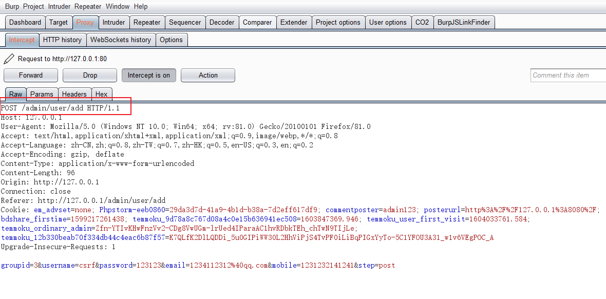606x299 pixels.
Task: Select the Raw message view tab
Action: click(16, 94)
